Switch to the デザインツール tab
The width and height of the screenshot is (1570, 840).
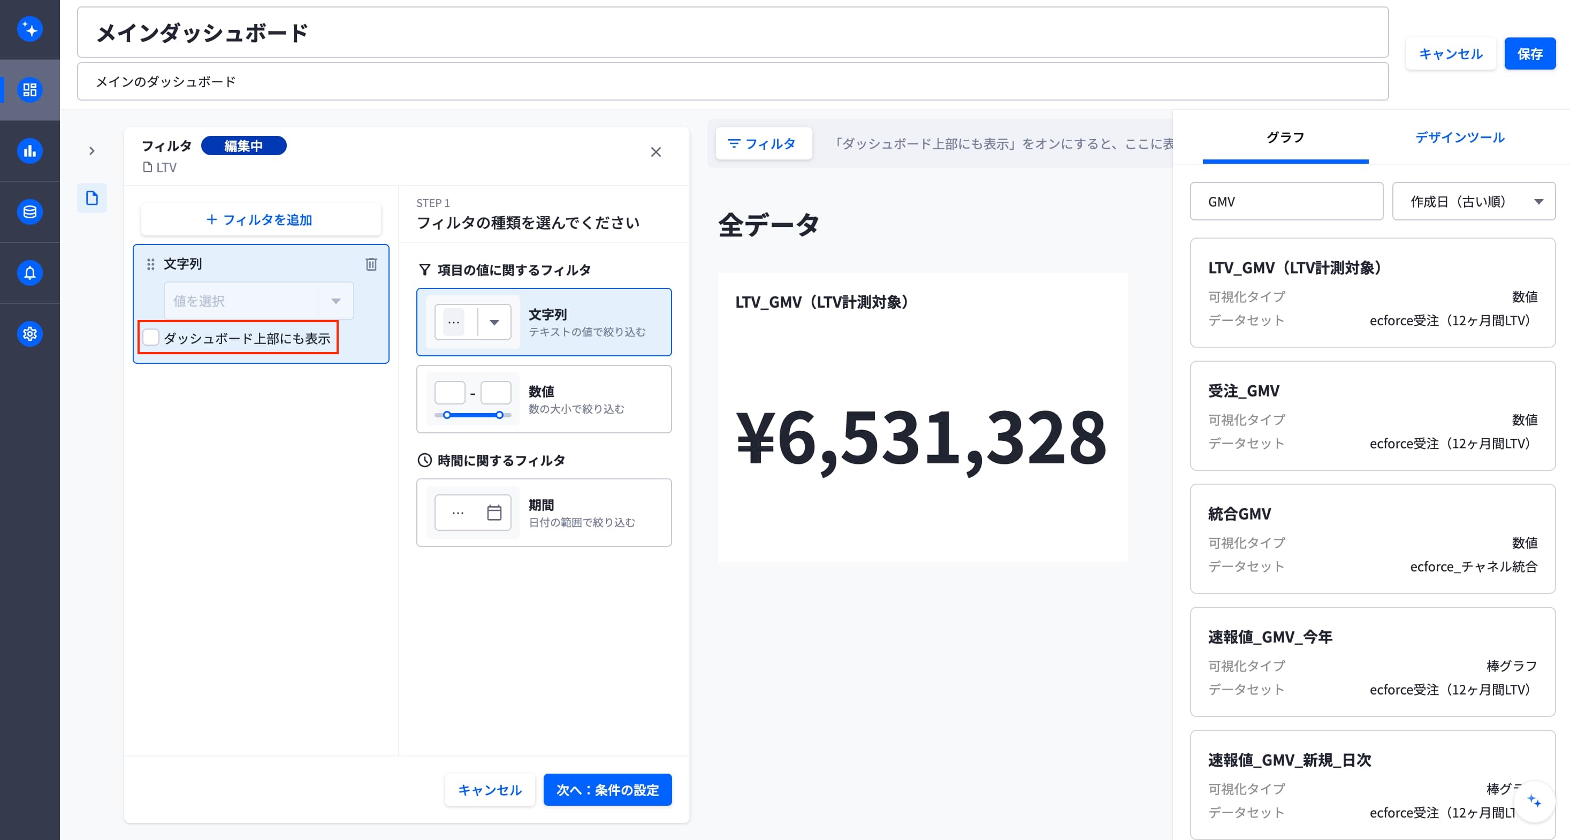(x=1460, y=138)
